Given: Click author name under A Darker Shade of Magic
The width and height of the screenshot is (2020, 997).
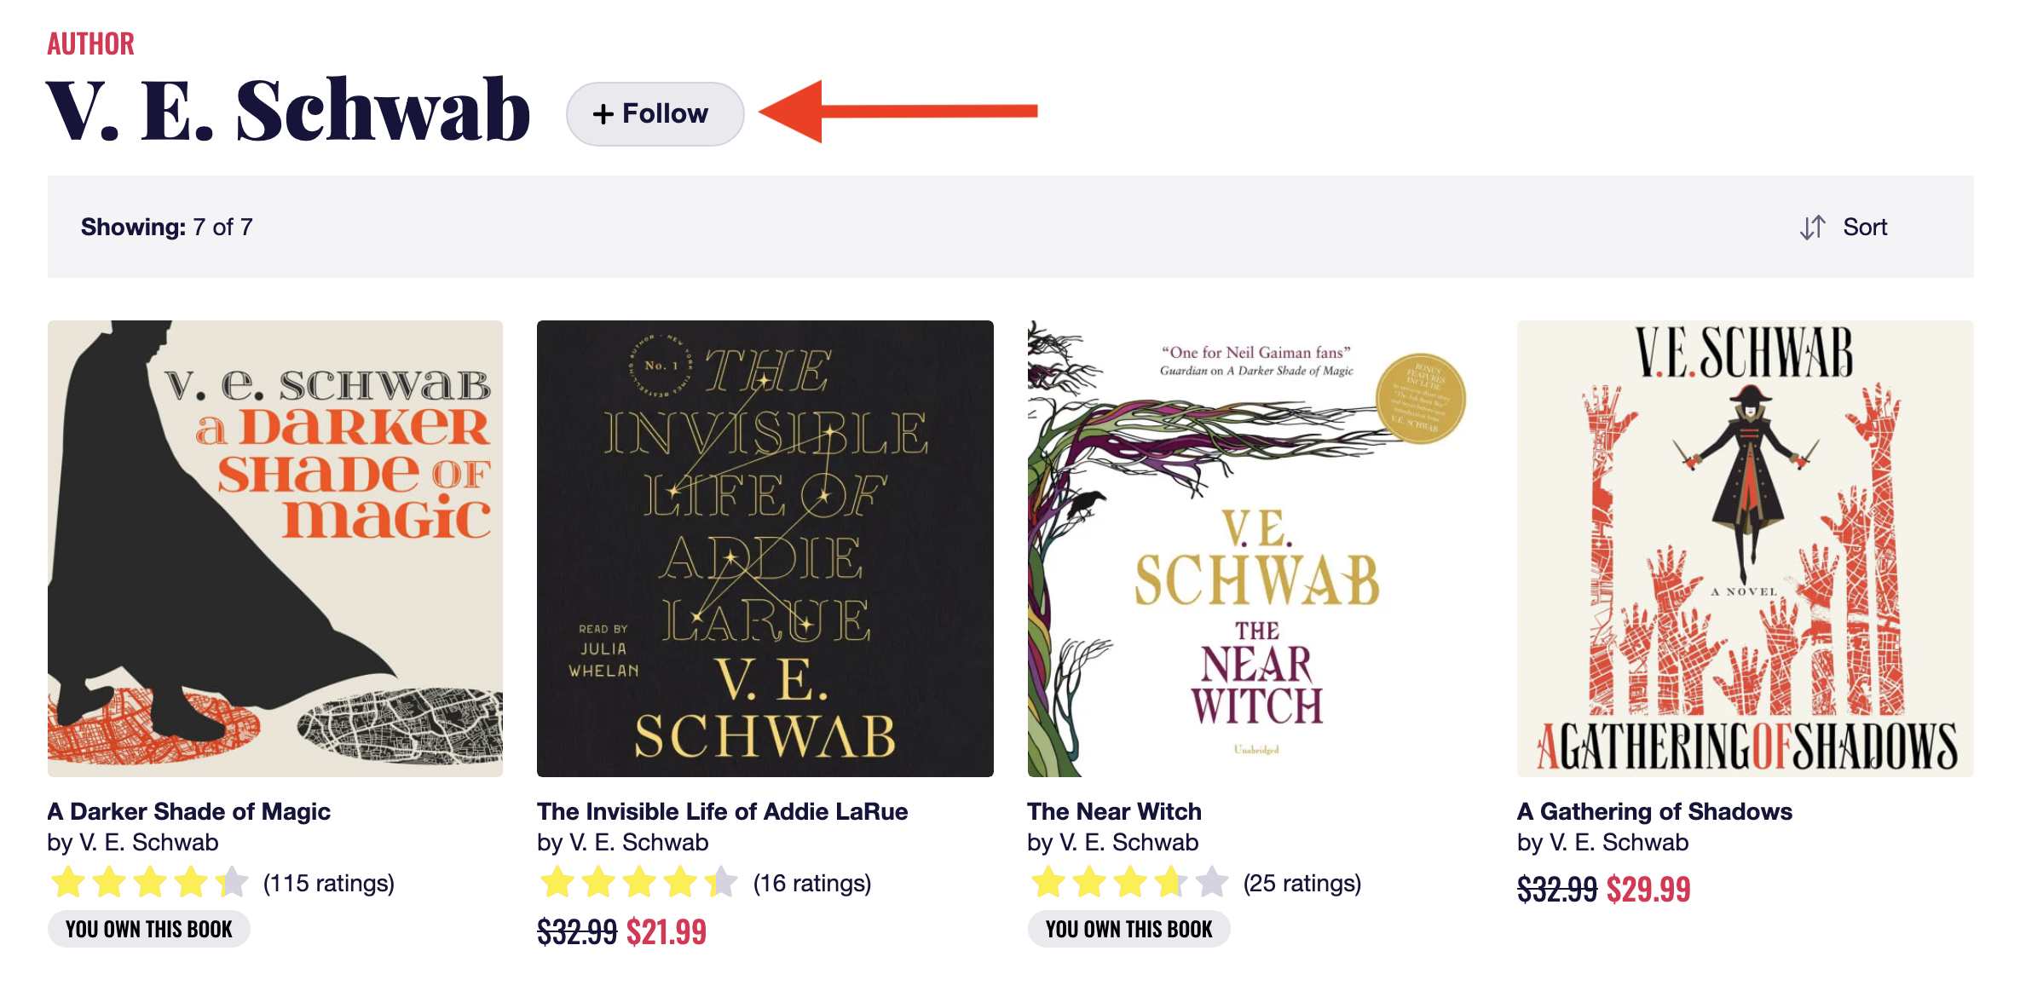Looking at the screenshot, I should tap(149, 843).
